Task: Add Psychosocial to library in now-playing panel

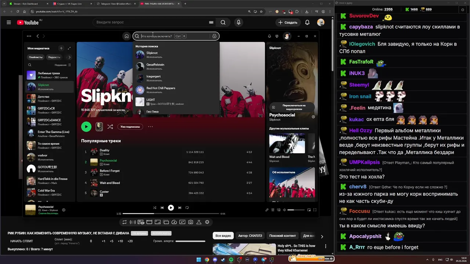Action: pos(313,117)
